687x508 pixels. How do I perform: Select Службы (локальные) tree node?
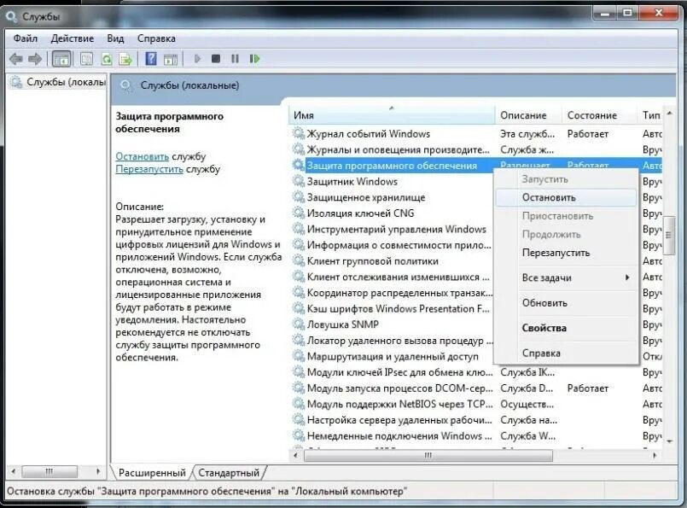[58, 82]
